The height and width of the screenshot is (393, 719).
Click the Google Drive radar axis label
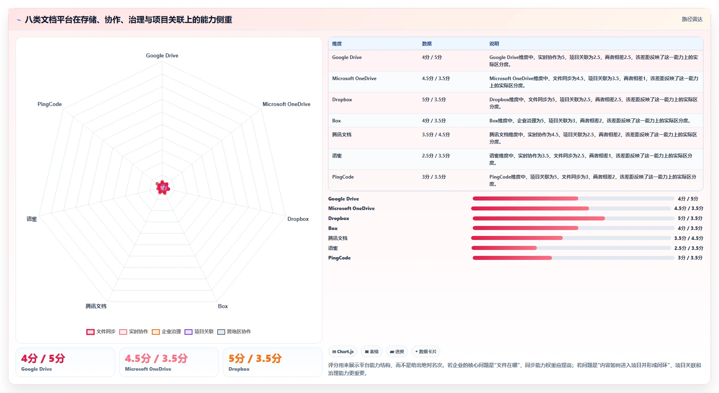pos(162,56)
